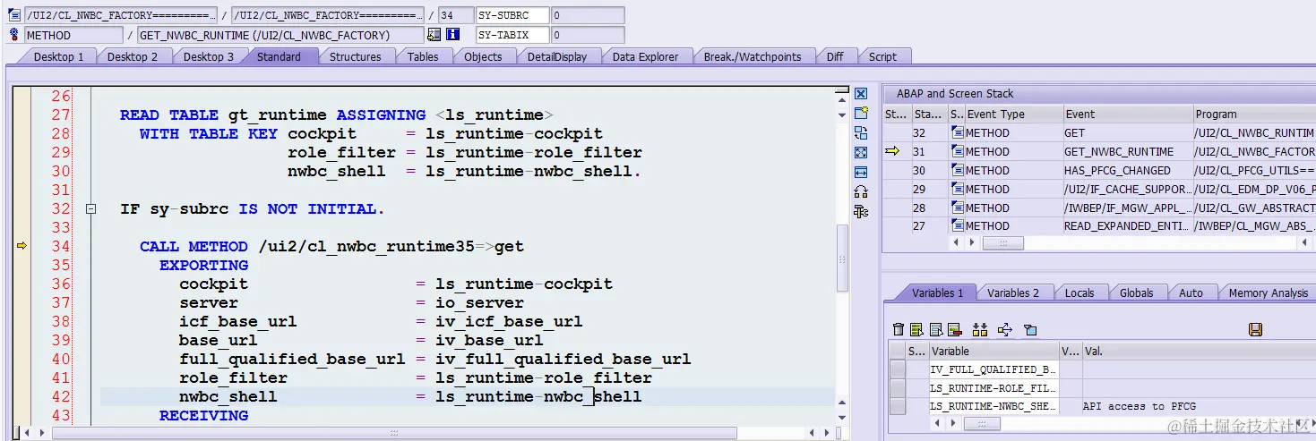Viewport: 1316px width, 441px height.
Task: Click the event icon left of METHOD field
Action: [x=13, y=35]
